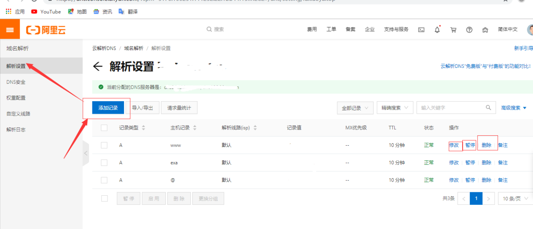The width and height of the screenshot is (533, 229).
Task: Open 工单 in top navigation
Action: point(331,30)
